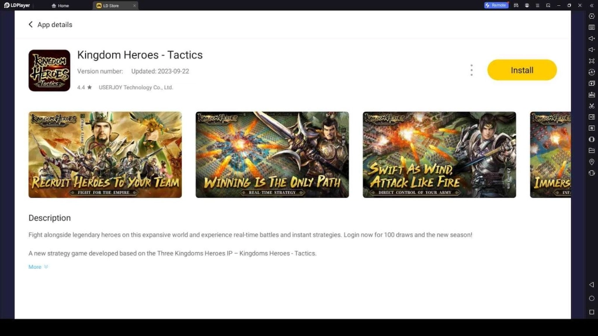Tap the Android home circle button

tap(592, 298)
